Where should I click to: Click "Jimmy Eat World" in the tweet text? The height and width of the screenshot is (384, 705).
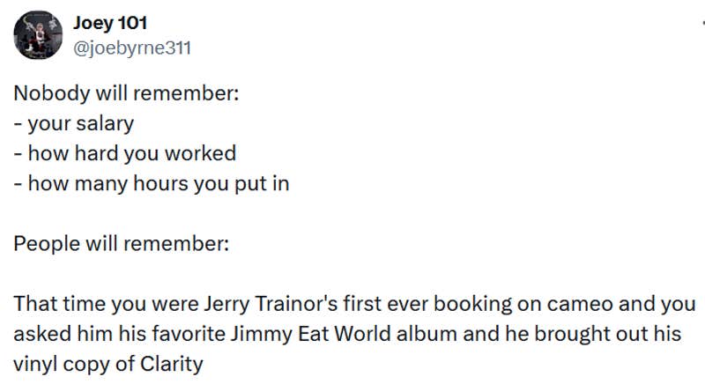tap(301, 334)
